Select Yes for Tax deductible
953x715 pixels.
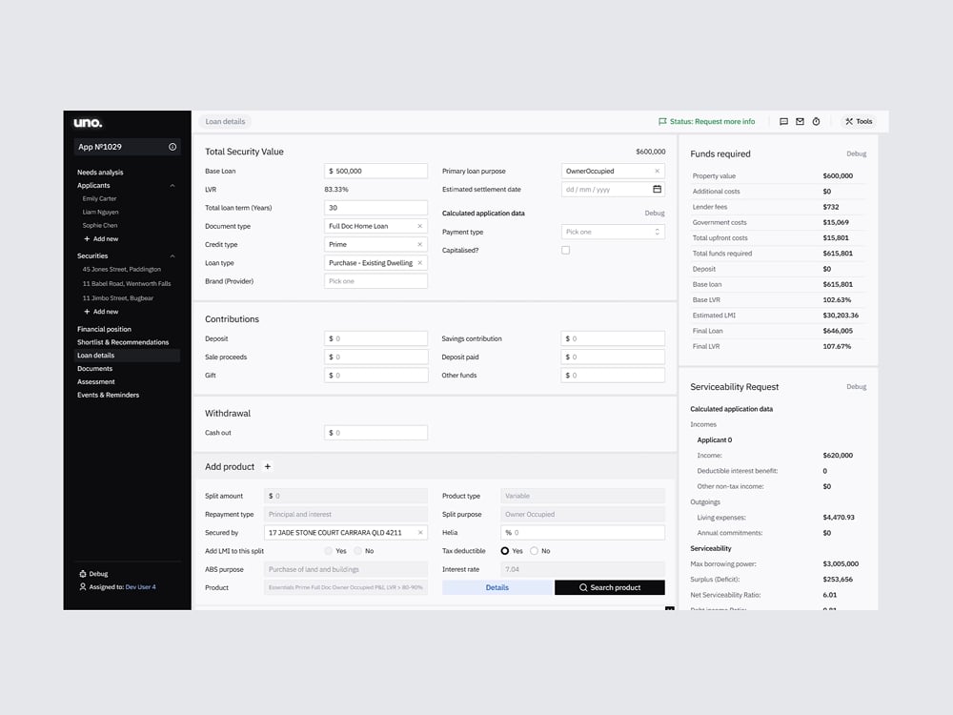point(504,551)
